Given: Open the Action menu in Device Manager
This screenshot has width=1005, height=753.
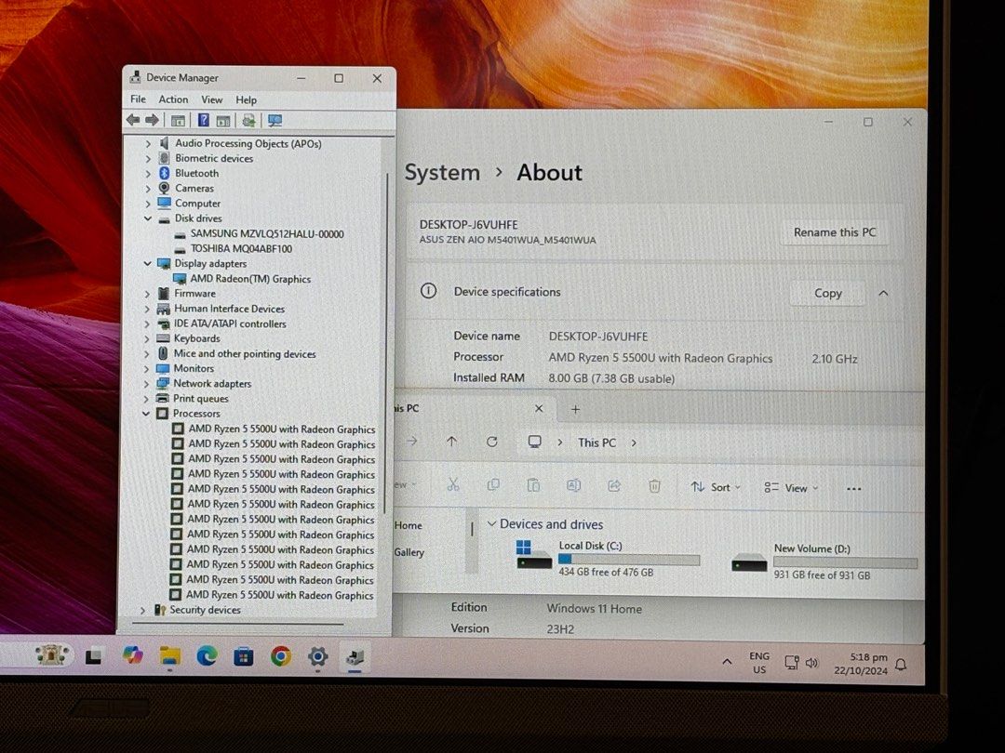Looking at the screenshot, I should pyautogui.click(x=173, y=99).
